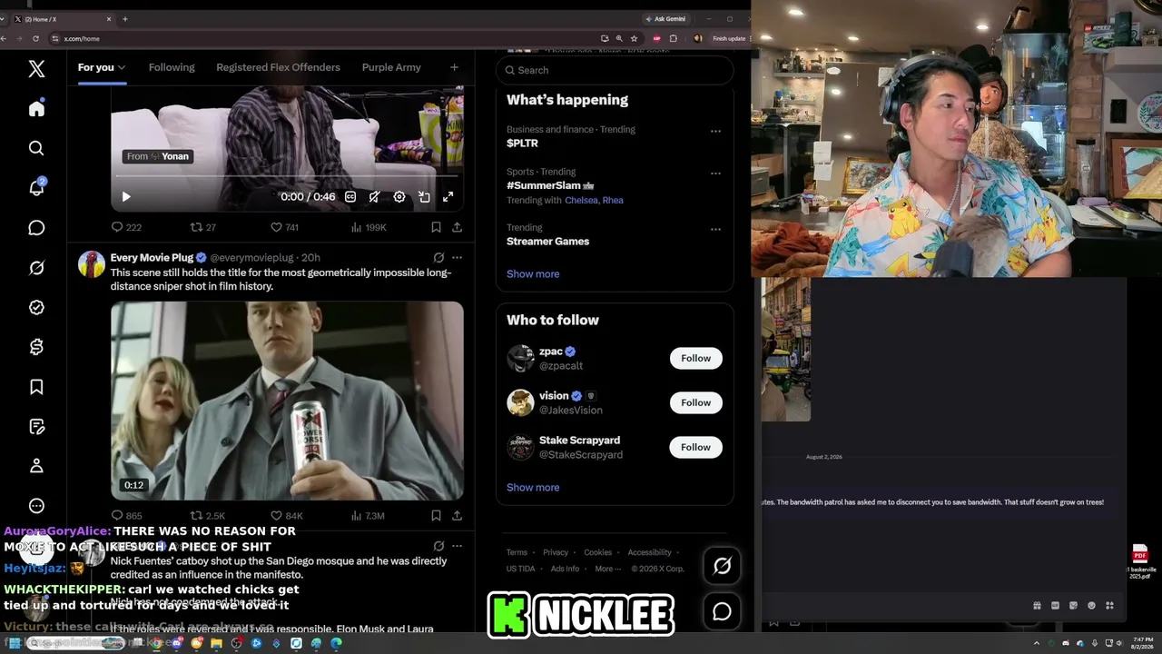The width and height of the screenshot is (1162, 654).
Task: Open Grok actions on Every Movie Plug post
Action: click(x=438, y=258)
